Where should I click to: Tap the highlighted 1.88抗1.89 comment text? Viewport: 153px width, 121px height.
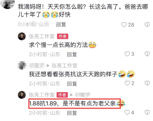[x=75, y=104]
